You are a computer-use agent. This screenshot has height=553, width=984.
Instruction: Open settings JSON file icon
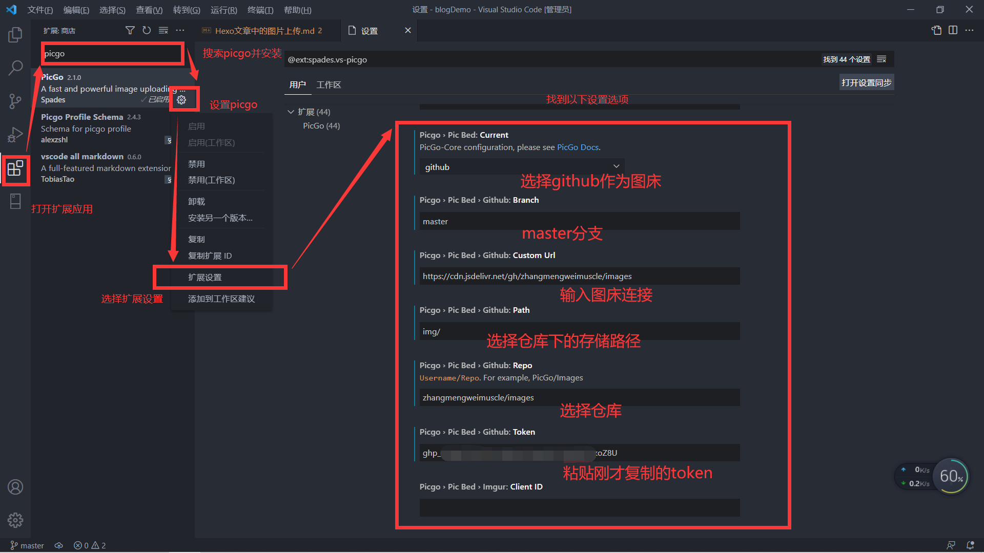coord(936,30)
